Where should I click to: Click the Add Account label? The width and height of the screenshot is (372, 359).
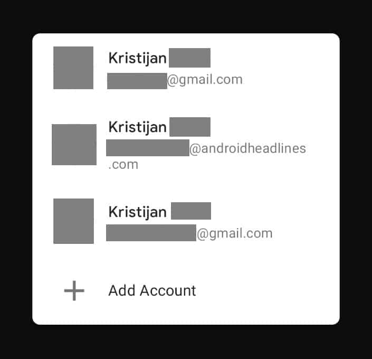click(152, 290)
